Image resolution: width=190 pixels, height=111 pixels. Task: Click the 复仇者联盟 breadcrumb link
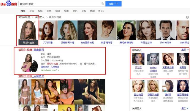pos(24,17)
